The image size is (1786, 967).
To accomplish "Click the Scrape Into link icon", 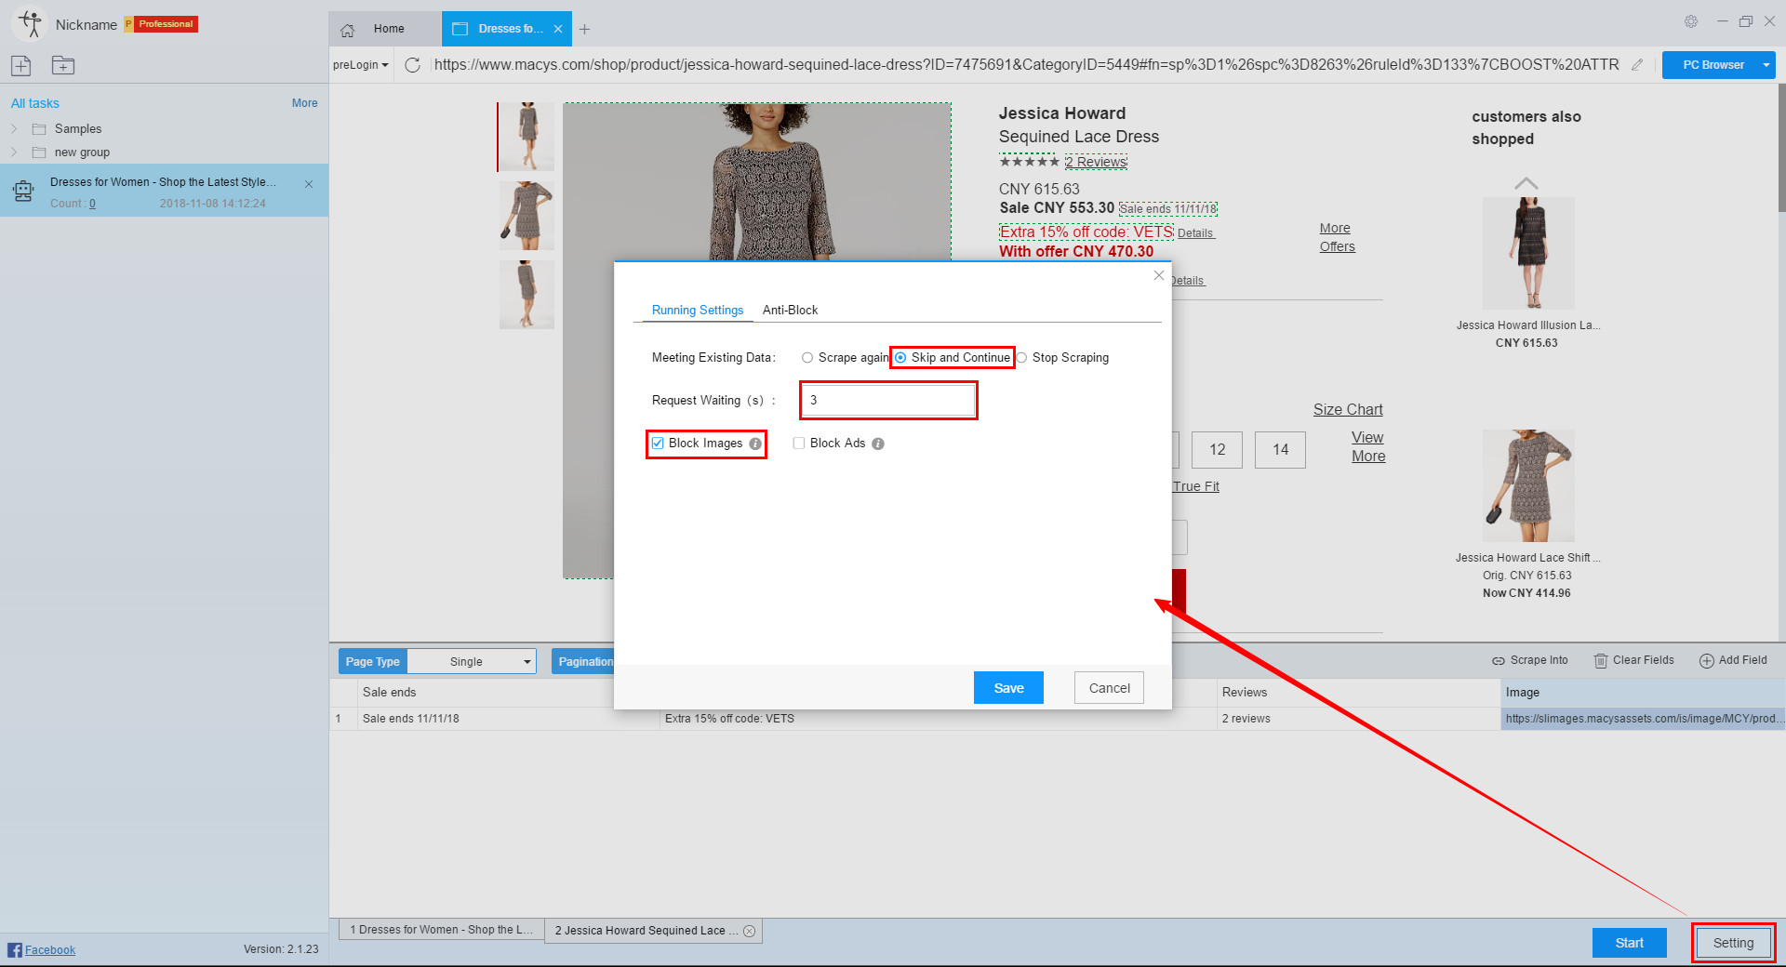I will (1499, 661).
